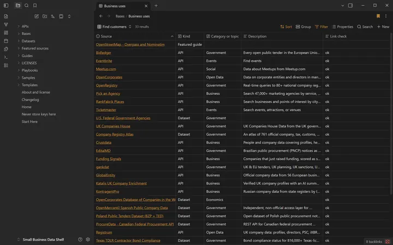
Task: Open the tab list dropdown chevron
Action: click(x=343, y=5)
